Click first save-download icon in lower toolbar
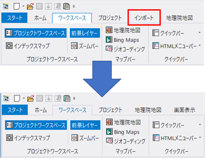206x158 pixels. (x=49, y=98)
